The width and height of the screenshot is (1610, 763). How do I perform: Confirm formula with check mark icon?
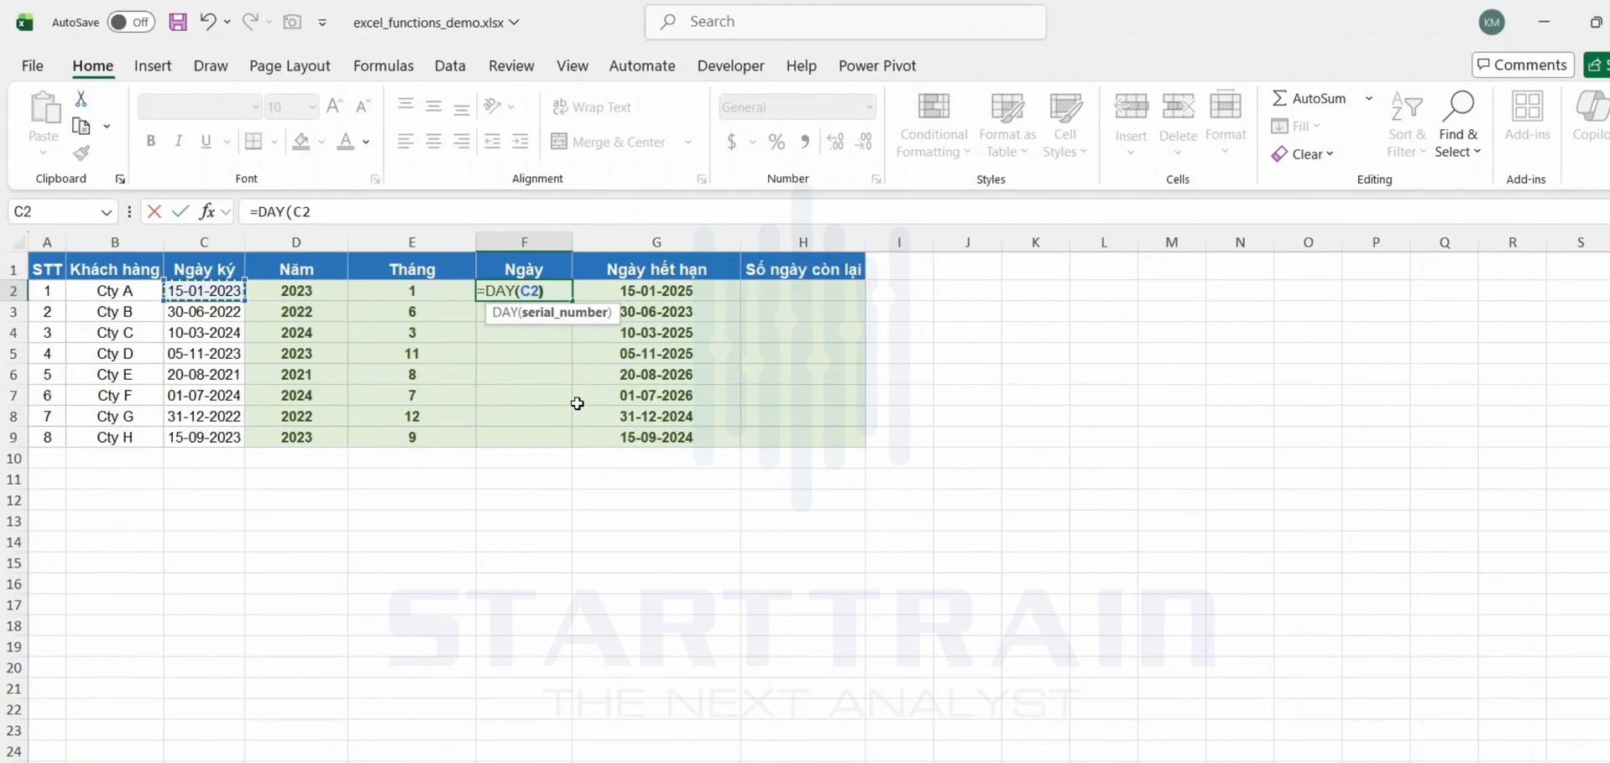[x=180, y=211]
